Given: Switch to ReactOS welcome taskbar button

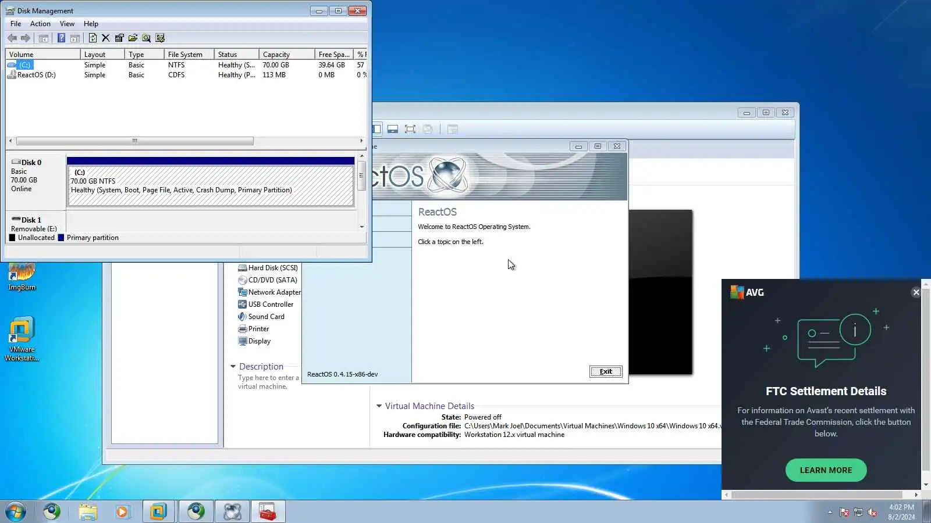Looking at the screenshot, I should [232, 512].
